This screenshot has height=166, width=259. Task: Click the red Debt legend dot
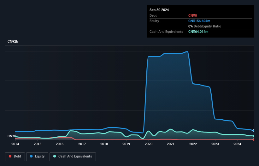coord(10,156)
